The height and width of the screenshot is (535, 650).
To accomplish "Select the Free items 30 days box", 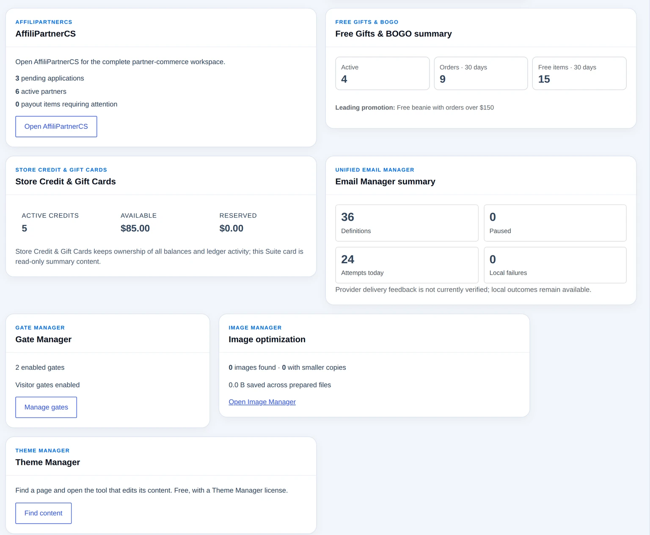I will coord(579,74).
